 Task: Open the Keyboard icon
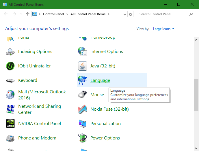pyautogui.click(x=10, y=80)
